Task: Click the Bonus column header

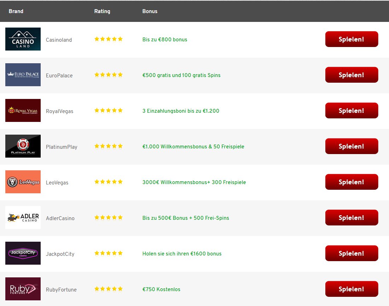Action: pyautogui.click(x=150, y=11)
